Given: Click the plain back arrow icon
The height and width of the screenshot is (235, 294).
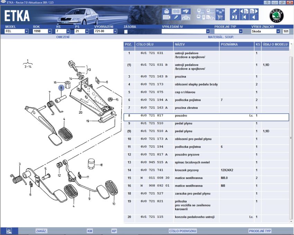Looking at the screenshot, I should click(254, 17).
